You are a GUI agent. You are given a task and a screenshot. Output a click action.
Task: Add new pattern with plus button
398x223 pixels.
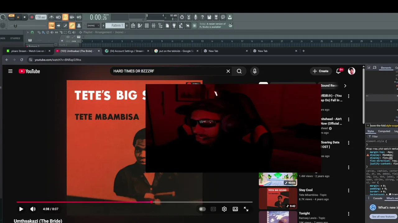(x=127, y=25)
